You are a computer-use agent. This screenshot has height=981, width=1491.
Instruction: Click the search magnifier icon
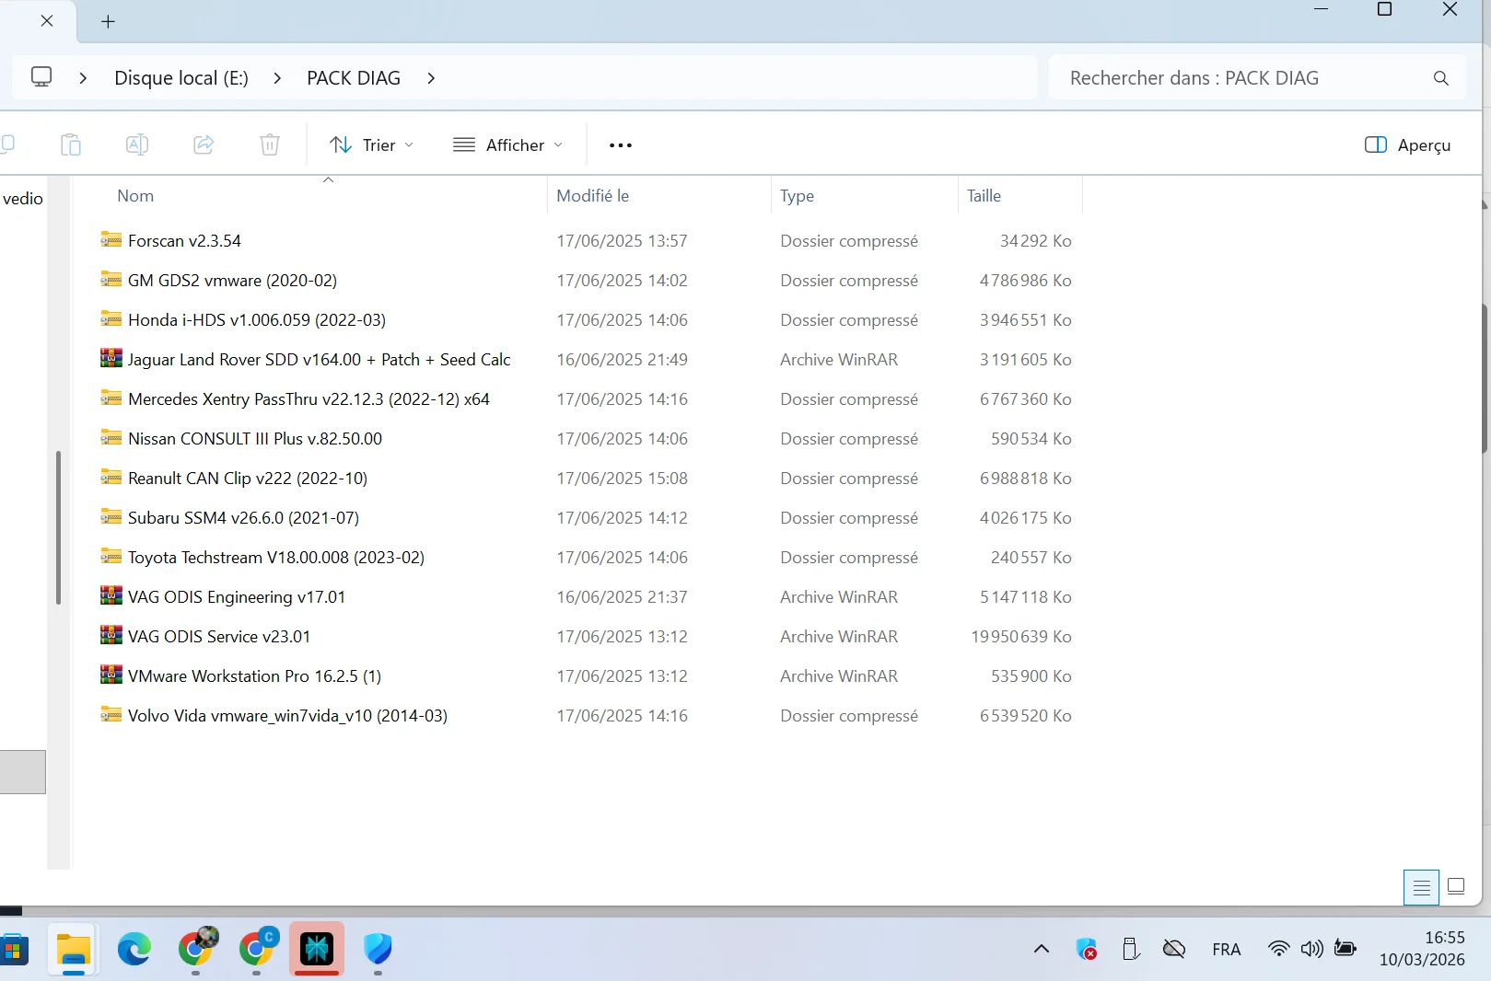[x=1441, y=78]
